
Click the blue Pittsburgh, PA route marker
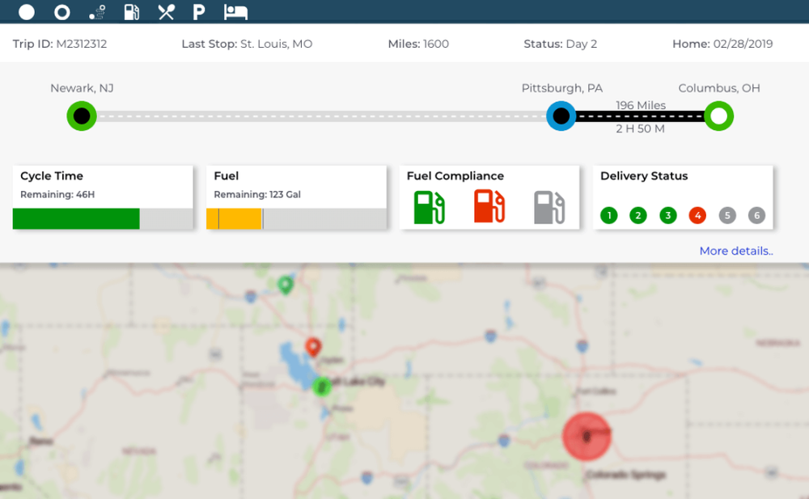[561, 116]
